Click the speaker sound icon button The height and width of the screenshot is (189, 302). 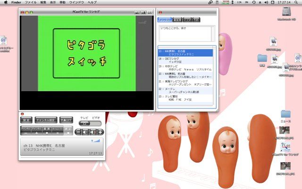(85, 132)
